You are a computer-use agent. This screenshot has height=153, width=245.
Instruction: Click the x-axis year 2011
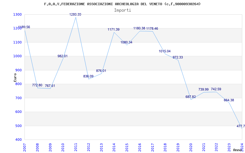76,147
